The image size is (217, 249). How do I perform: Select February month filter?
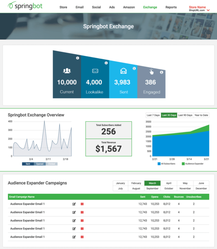[x=136, y=183]
